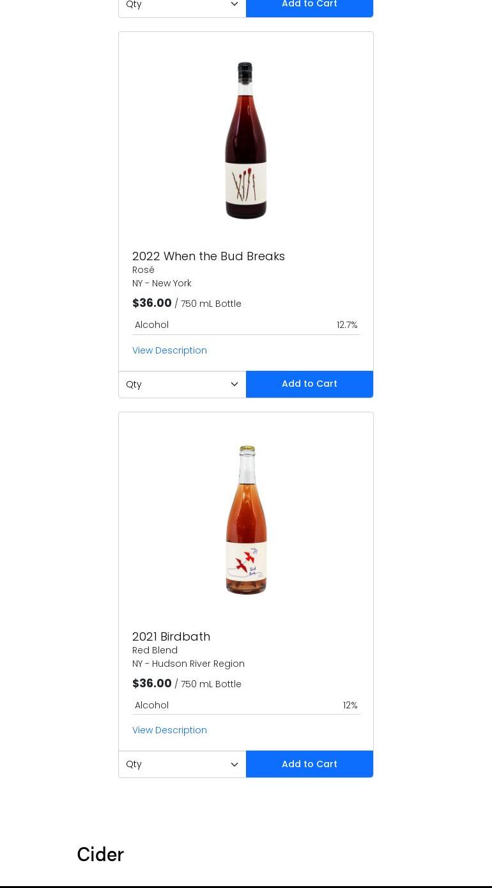Open Qty dropdown for When the Bud Breaks
492x888 pixels.
point(182,384)
